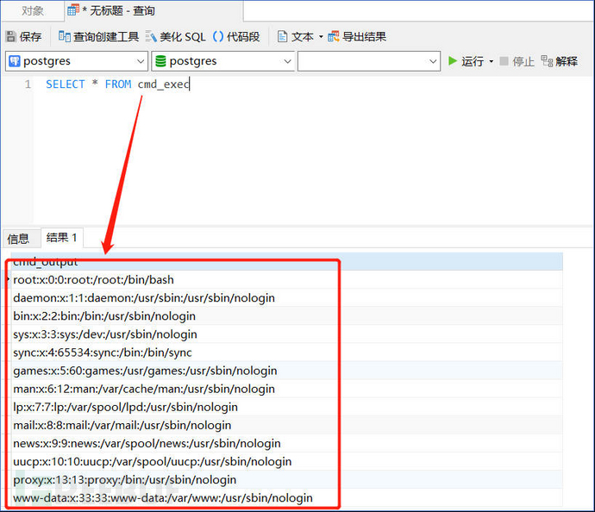Select the man:x:6:12 result row
The image size is (595, 512).
pos(286,389)
